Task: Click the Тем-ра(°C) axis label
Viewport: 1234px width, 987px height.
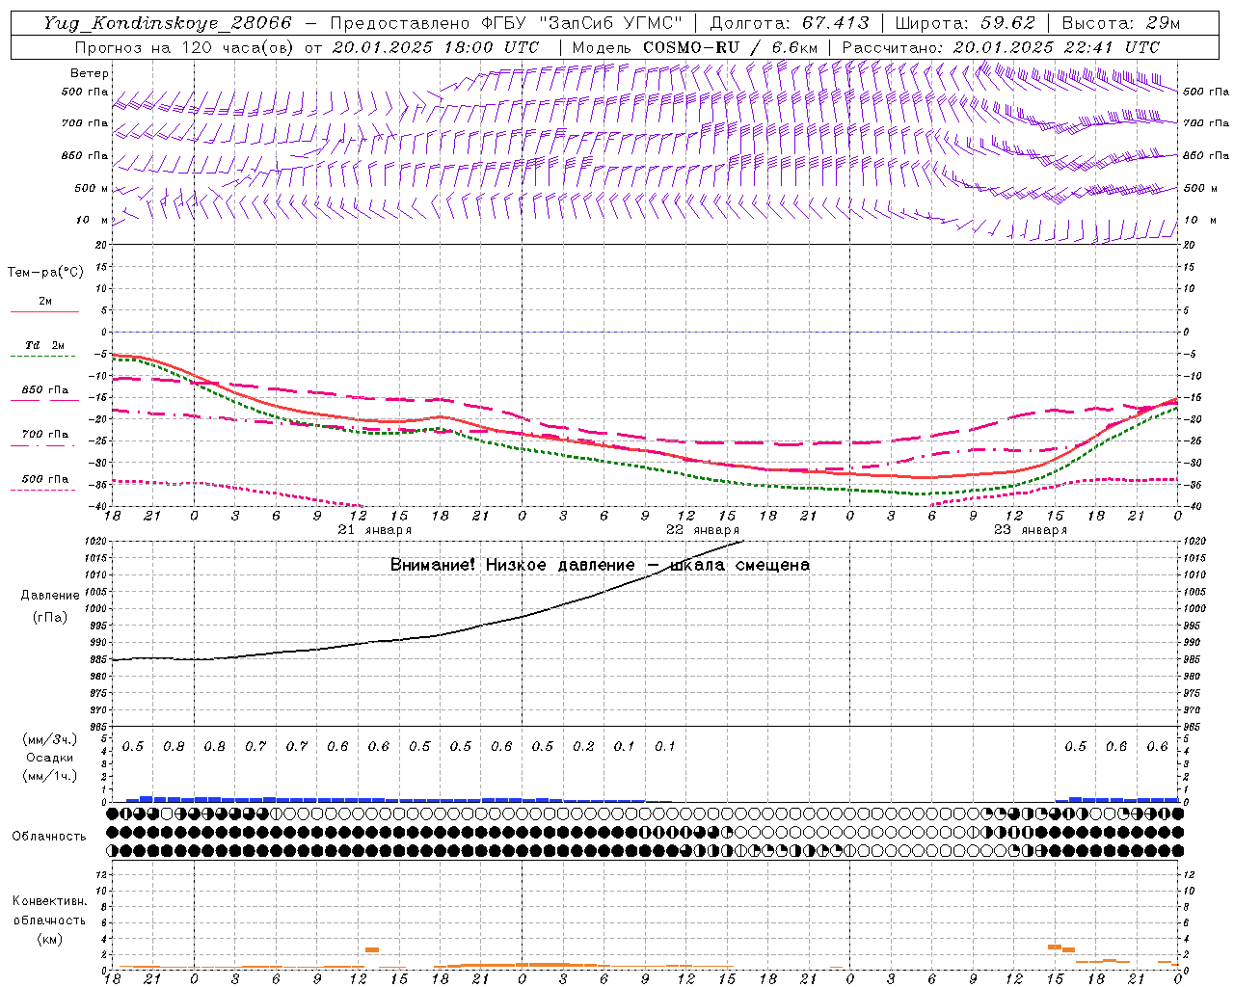Action: 45,273
